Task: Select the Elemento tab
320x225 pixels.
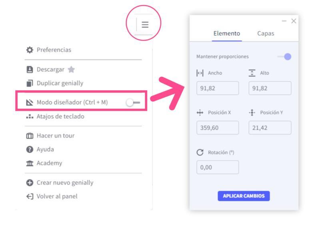Action: (x=227, y=34)
